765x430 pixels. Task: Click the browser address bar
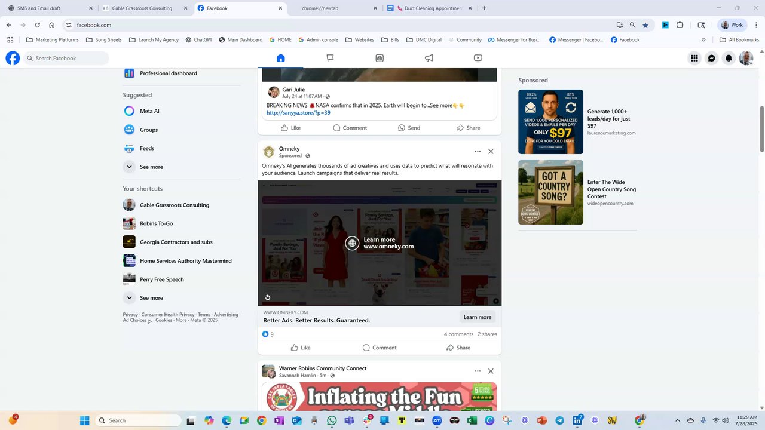point(341,25)
